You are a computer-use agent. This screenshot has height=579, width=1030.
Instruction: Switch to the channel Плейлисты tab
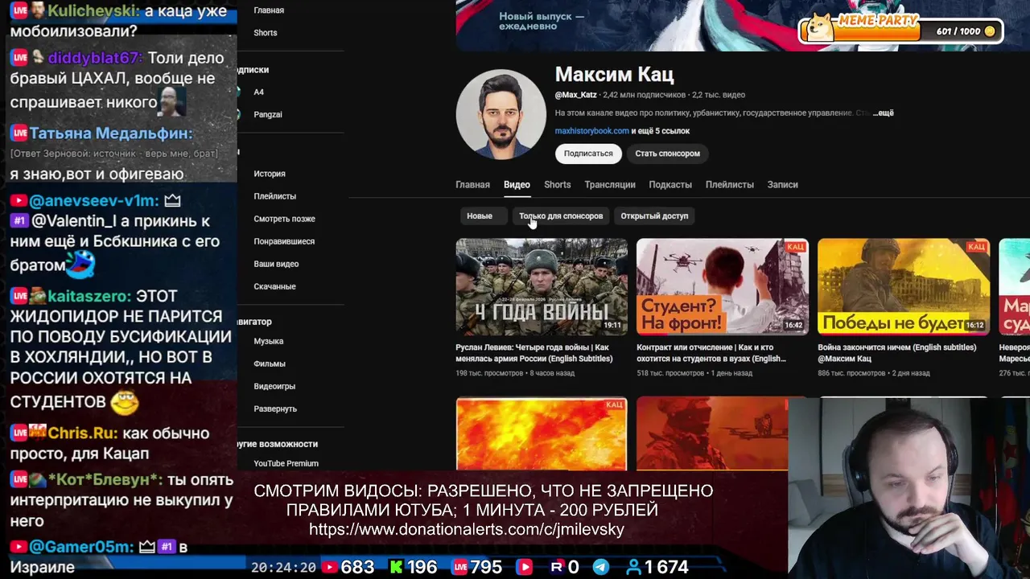[x=730, y=185]
